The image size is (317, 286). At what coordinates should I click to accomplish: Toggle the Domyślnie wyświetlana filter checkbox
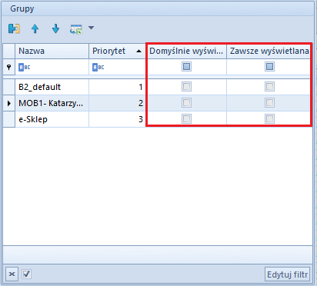186,67
